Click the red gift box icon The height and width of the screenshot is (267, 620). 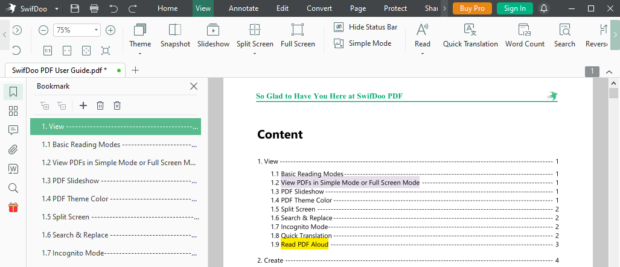pos(13,207)
